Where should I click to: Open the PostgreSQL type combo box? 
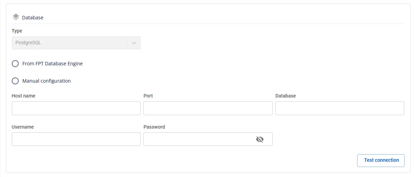coord(76,43)
